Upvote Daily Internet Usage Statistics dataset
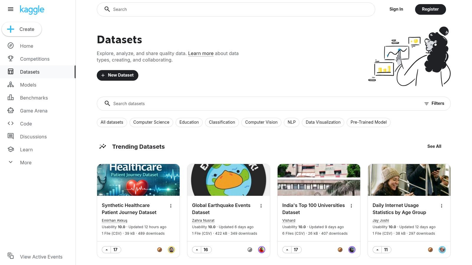472x265 pixels. [377, 249]
